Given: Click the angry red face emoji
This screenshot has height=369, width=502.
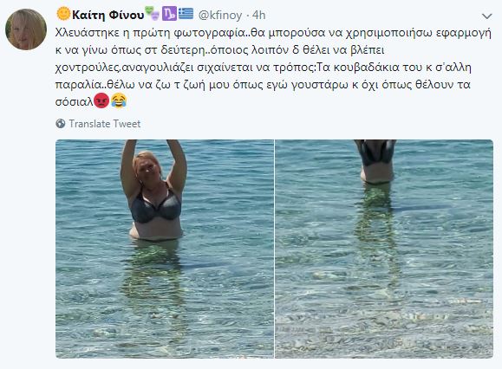Looking at the screenshot, I should click(x=101, y=100).
